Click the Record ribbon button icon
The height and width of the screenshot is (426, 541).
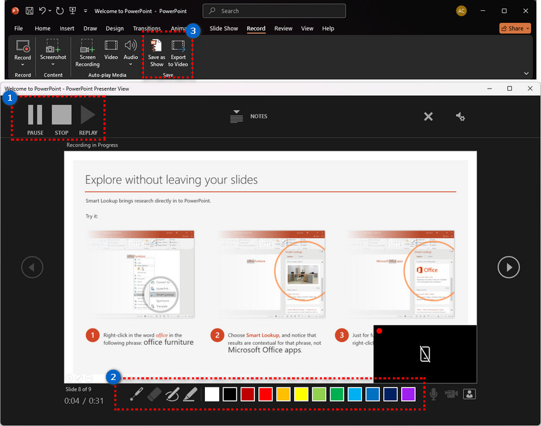[x=23, y=46]
